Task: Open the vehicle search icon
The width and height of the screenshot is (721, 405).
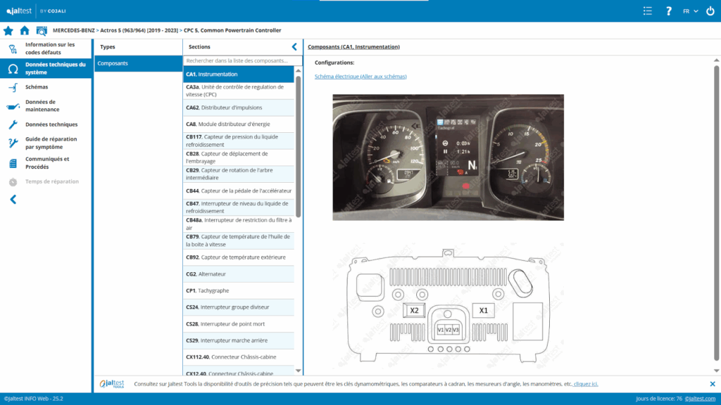Action: (x=42, y=30)
